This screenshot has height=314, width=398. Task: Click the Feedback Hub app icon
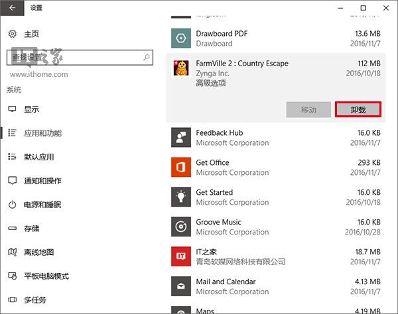(181, 137)
